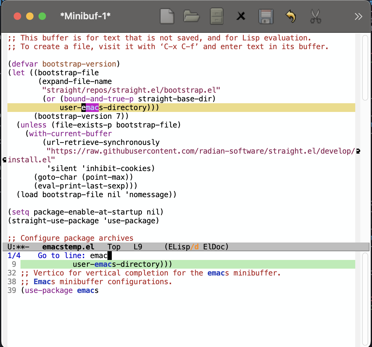Click the L9 line number indicator
This screenshot has width=372, height=347.
[138, 247]
